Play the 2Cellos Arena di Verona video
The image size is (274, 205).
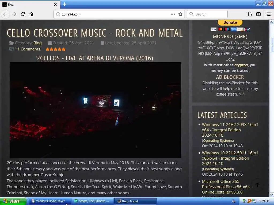(95, 110)
